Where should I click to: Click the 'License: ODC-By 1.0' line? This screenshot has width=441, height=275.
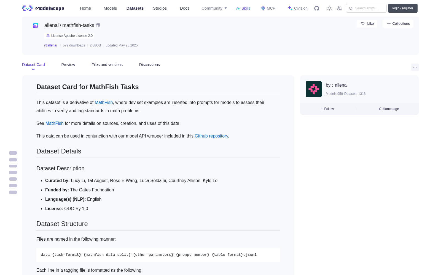click(67, 208)
